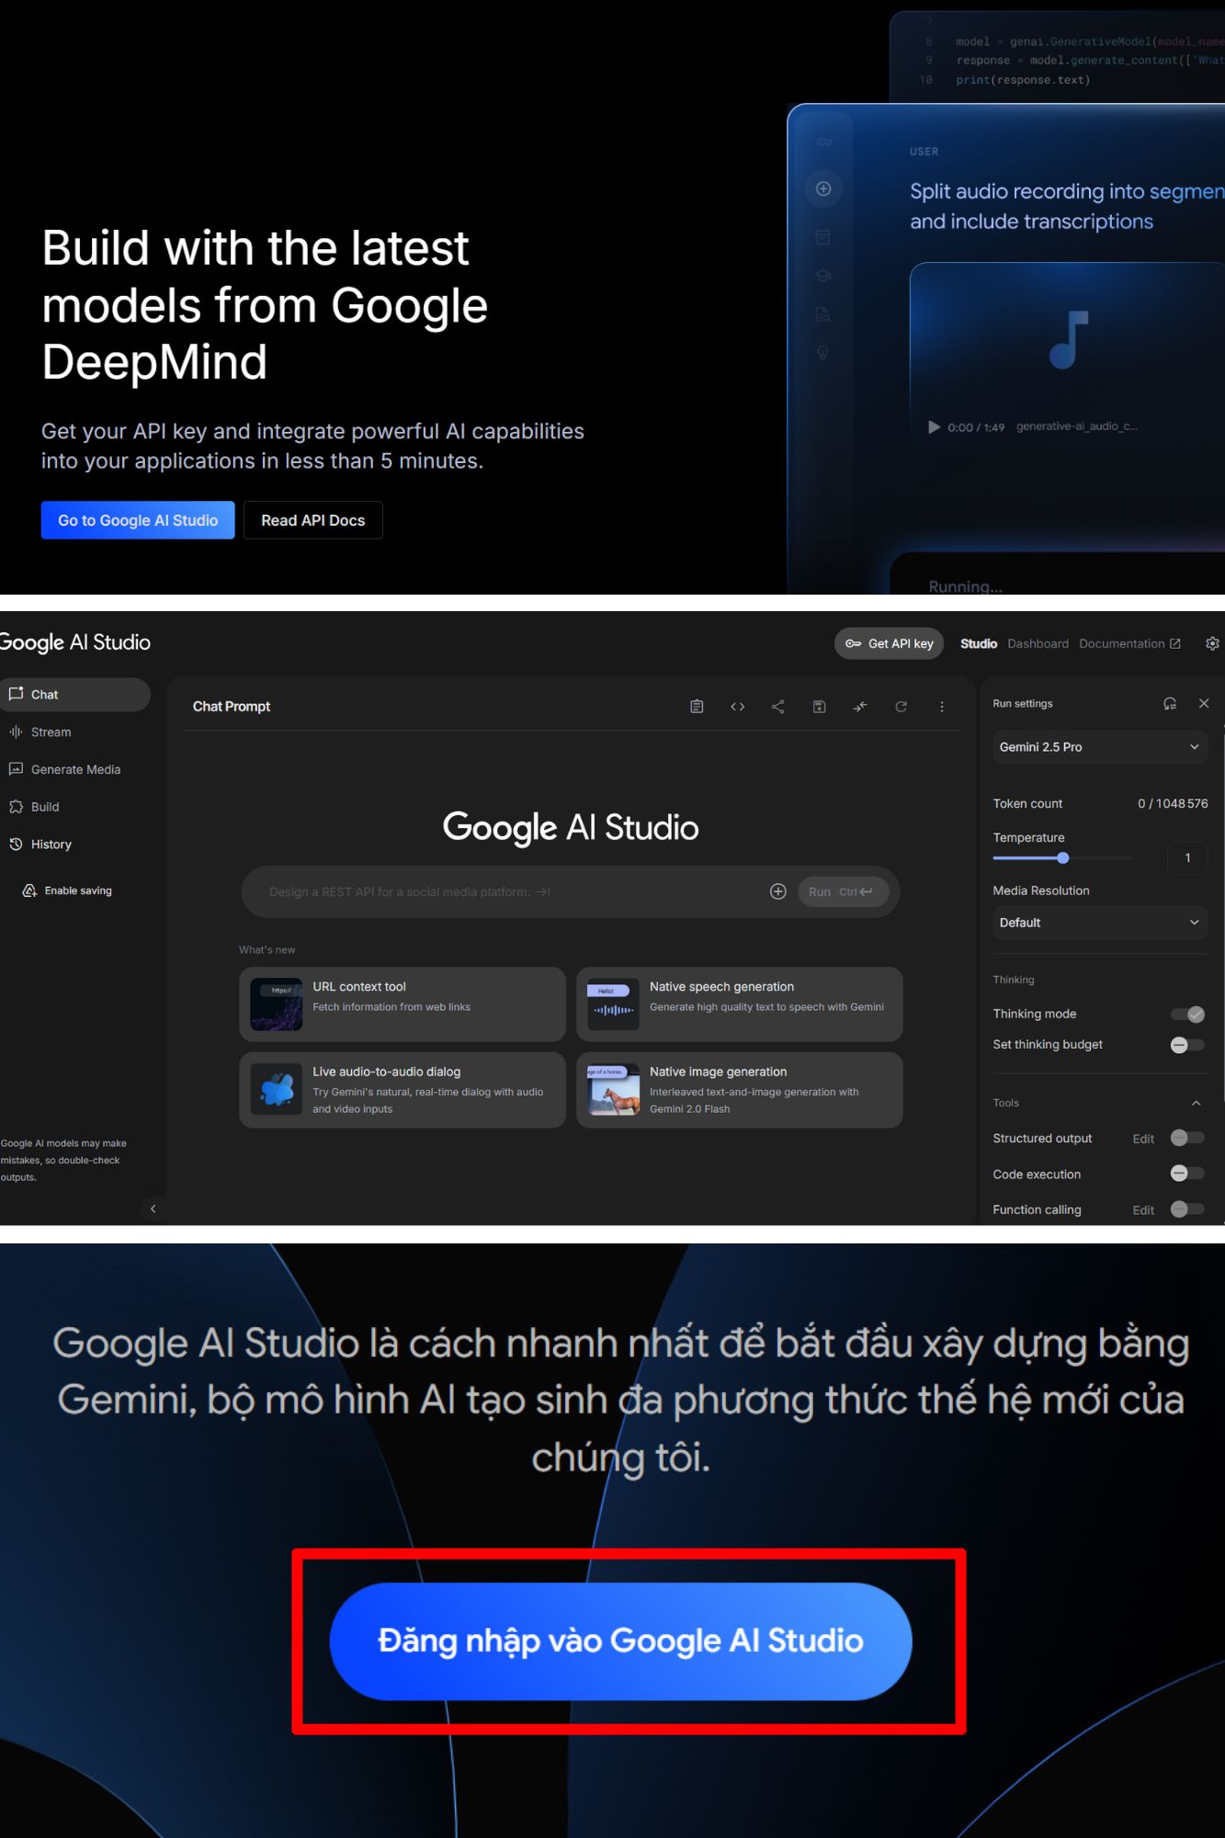This screenshot has height=1838, width=1225.
Task: Click the save prompt floppy disk icon
Action: pyautogui.click(x=819, y=707)
